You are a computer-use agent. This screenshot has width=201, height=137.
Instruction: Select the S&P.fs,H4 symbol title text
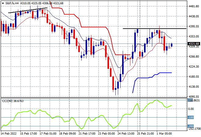coord(12,3)
